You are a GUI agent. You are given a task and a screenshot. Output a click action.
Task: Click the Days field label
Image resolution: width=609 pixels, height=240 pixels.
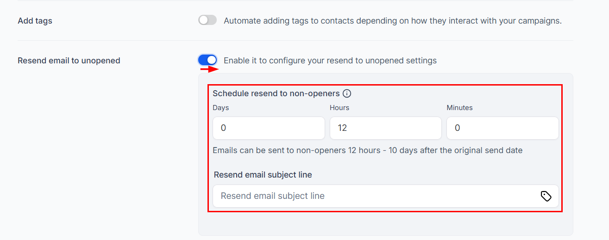221,108
